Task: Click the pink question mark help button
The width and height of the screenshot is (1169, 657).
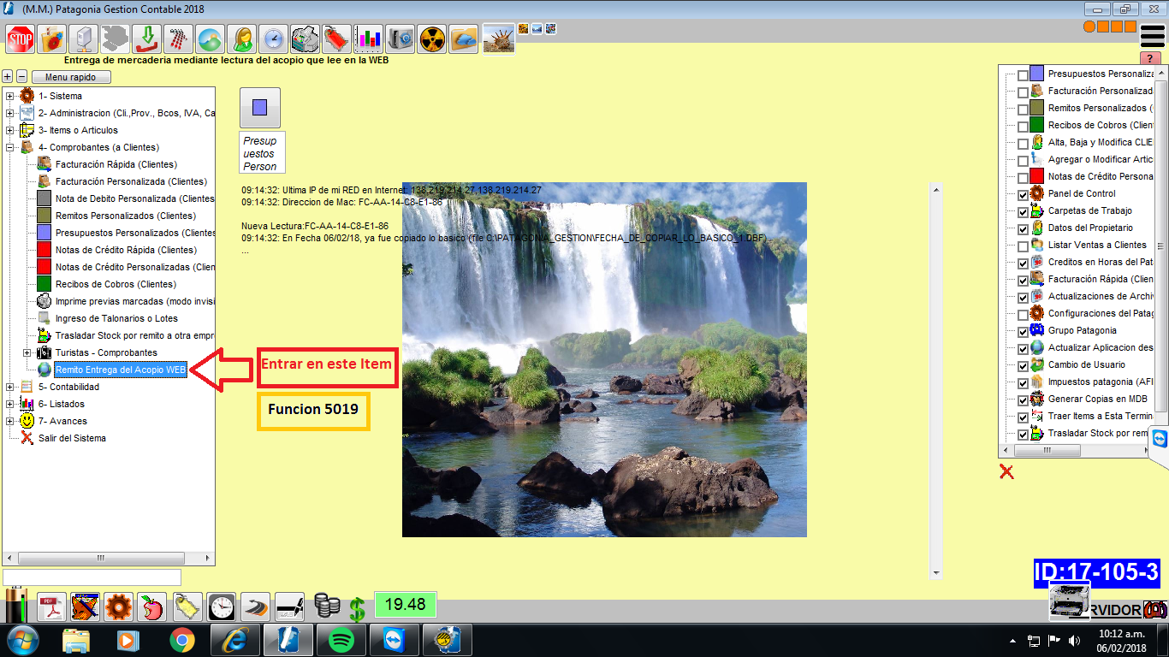Action: tap(1151, 58)
